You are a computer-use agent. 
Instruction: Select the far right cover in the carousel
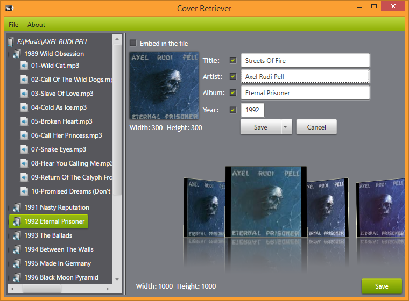pos(380,208)
